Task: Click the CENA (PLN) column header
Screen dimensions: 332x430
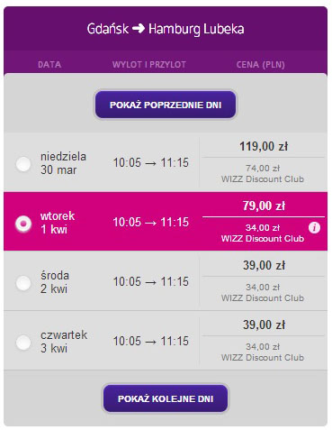Action: click(260, 65)
